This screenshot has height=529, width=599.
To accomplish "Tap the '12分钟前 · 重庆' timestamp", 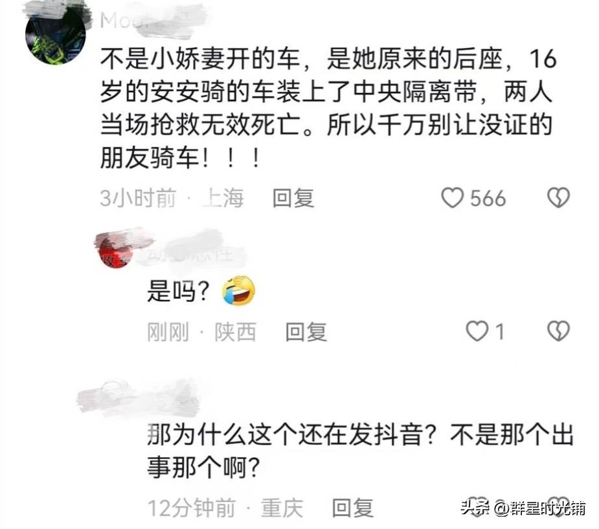I will pos(225,508).
